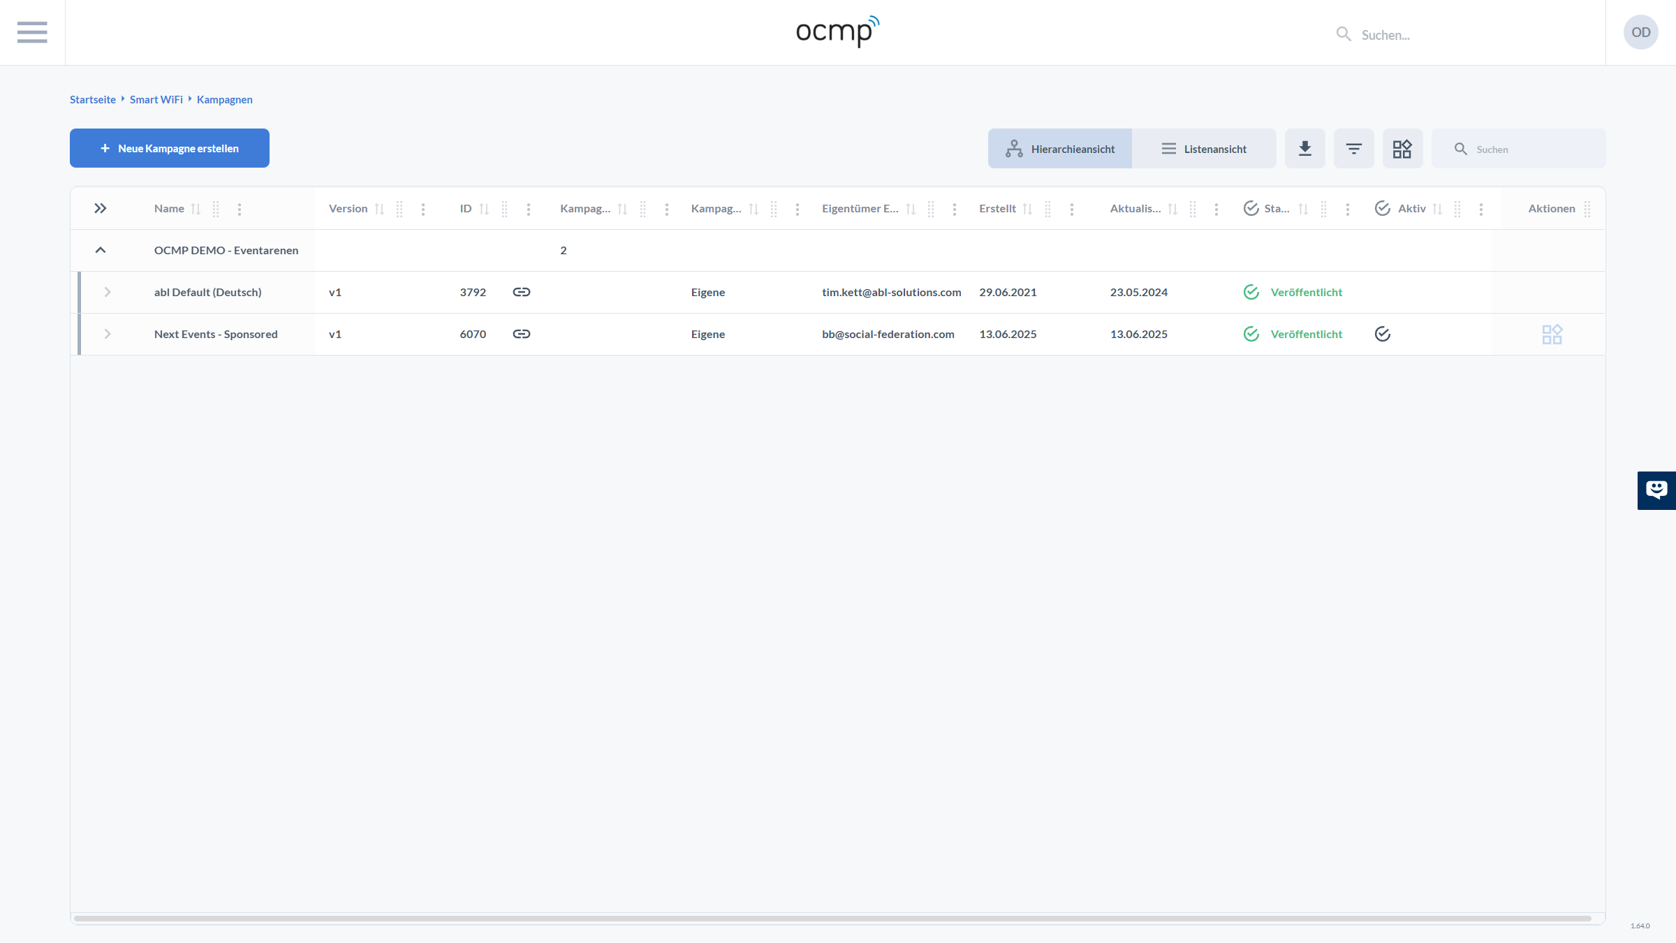Expand the abl Default (Deutsch) row

(108, 292)
